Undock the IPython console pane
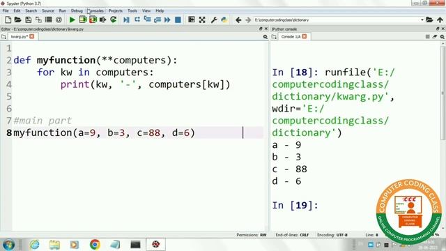This screenshot has width=446, height=251. click(438, 29)
